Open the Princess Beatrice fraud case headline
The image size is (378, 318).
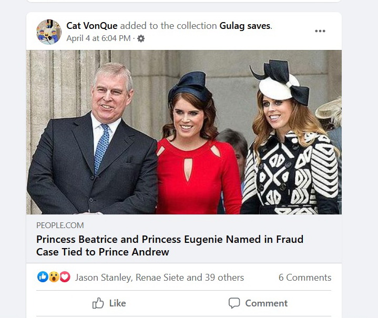(x=170, y=245)
